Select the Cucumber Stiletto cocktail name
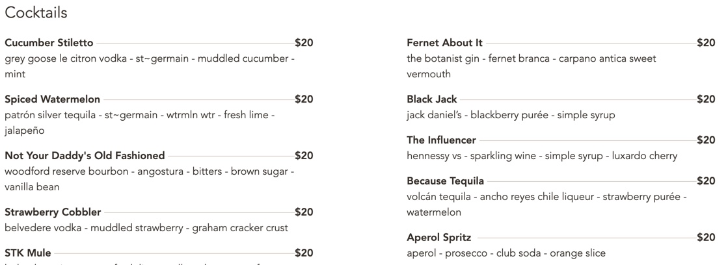This screenshot has height=265, width=728. tap(49, 43)
